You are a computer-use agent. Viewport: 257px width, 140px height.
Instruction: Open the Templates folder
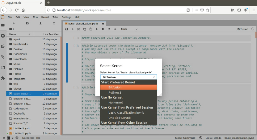click(33, 79)
